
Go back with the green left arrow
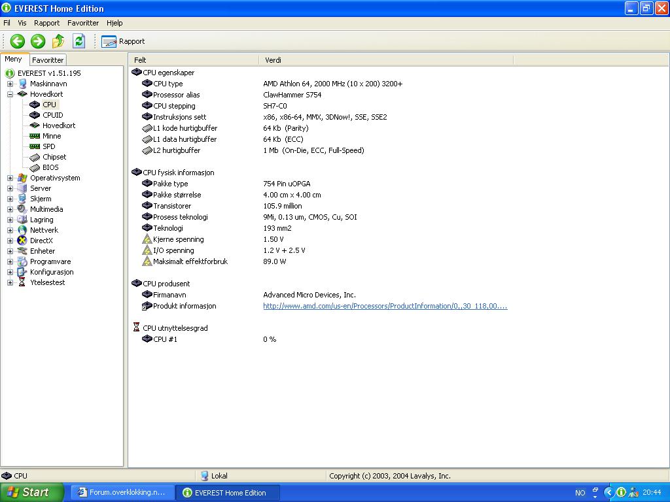tap(18, 41)
